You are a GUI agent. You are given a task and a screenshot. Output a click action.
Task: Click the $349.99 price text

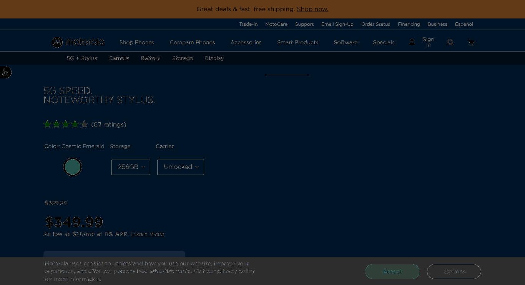[x=74, y=222]
